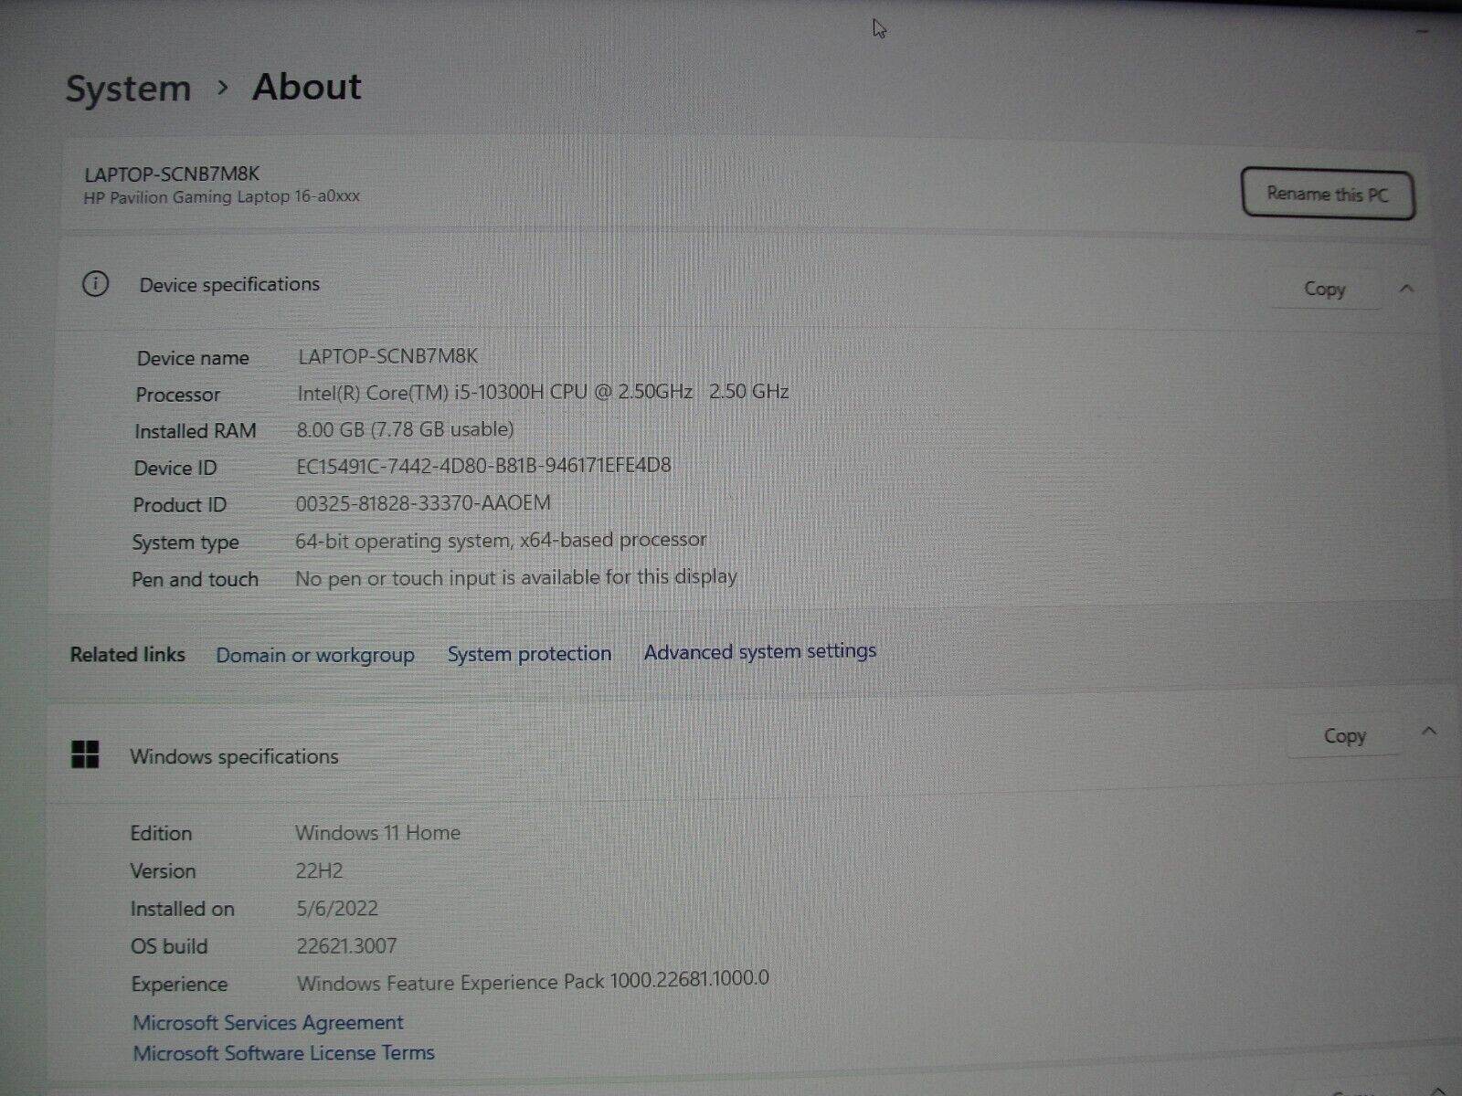1462x1096 pixels.
Task: Copy the Windows specifications details
Action: tap(1344, 735)
